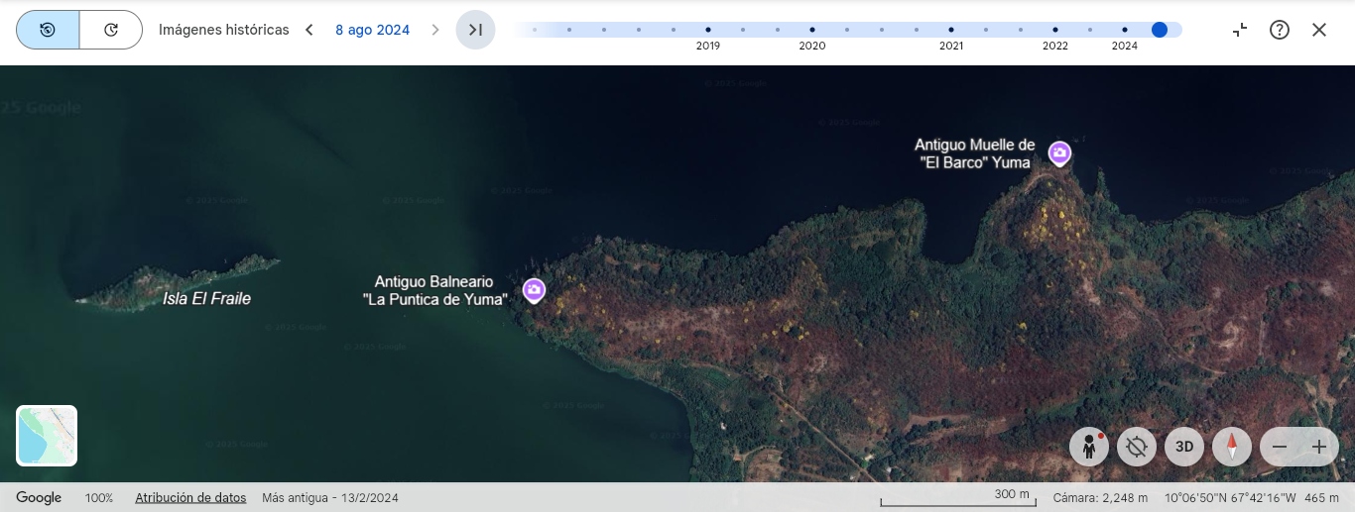
Task: Close the historical imagery toolbar
Action: pos(1319,30)
